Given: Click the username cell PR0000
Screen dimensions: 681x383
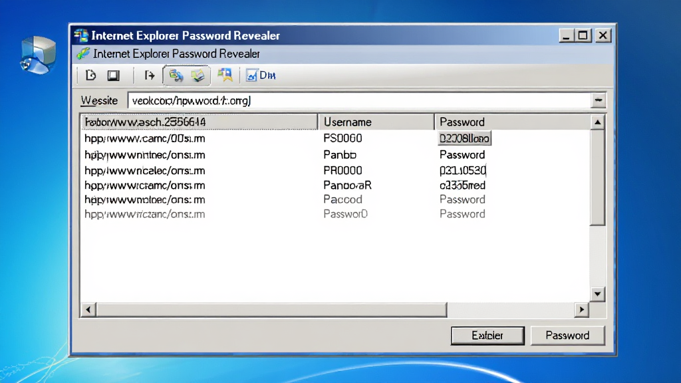Looking at the screenshot, I should pyautogui.click(x=342, y=171).
